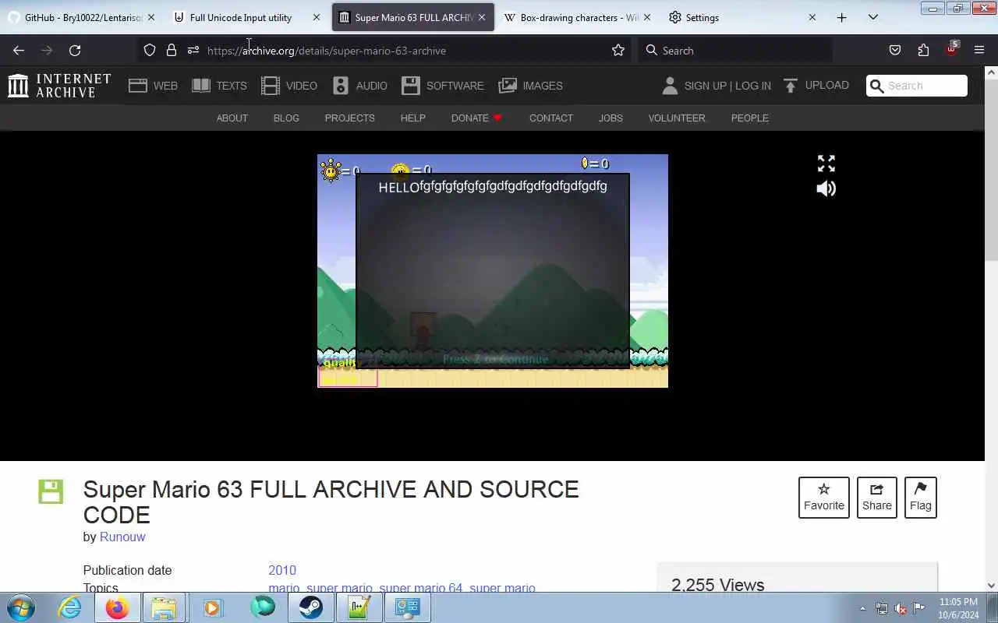
Task: Open the TEXTS media section
Action: (219, 86)
